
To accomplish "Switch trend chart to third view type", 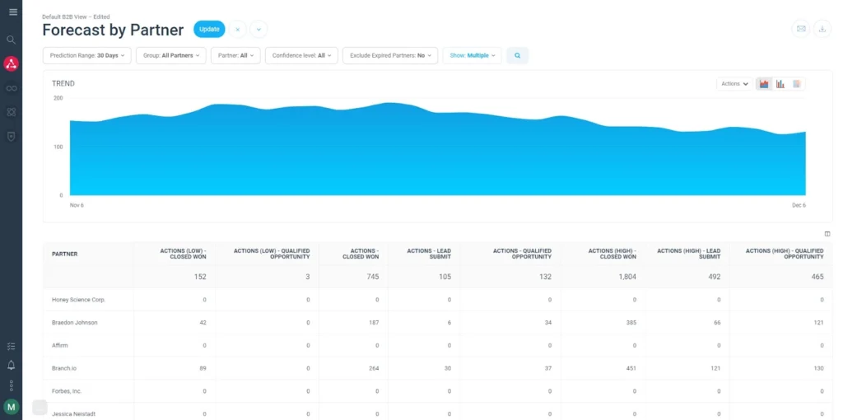I will [x=796, y=84].
